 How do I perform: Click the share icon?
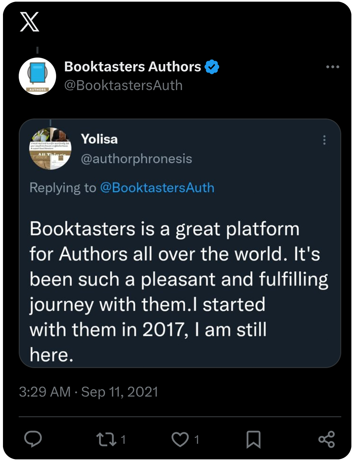327,440
